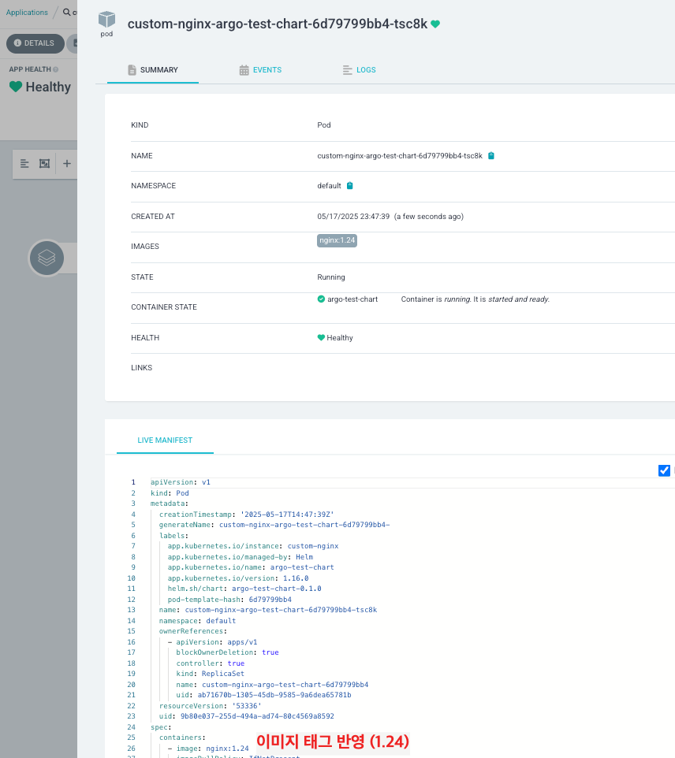675x758 pixels.
Task: Click the creationTimestamp manifest line
Action: (246, 515)
